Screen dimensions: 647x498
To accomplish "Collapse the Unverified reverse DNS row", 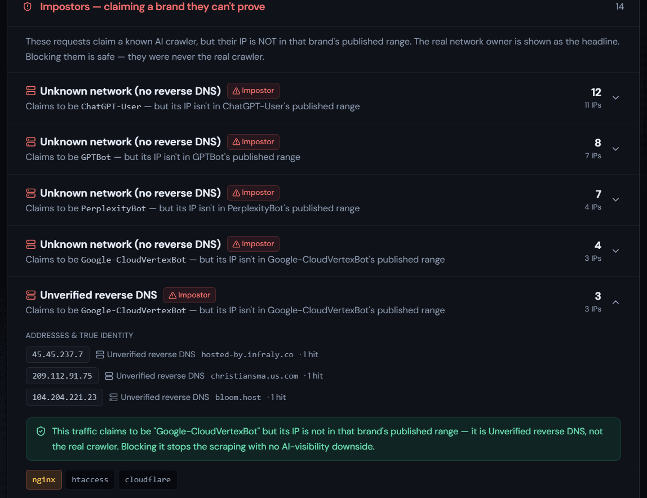I will (x=615, y=303).
